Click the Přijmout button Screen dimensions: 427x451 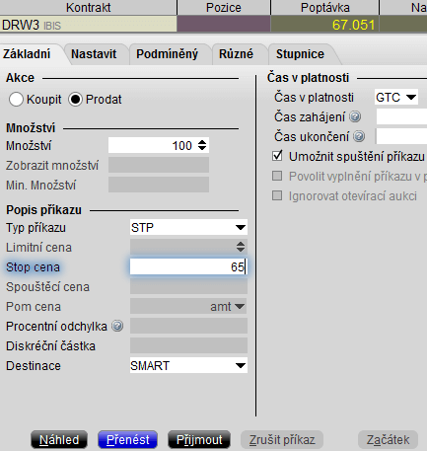pos(199,439)
